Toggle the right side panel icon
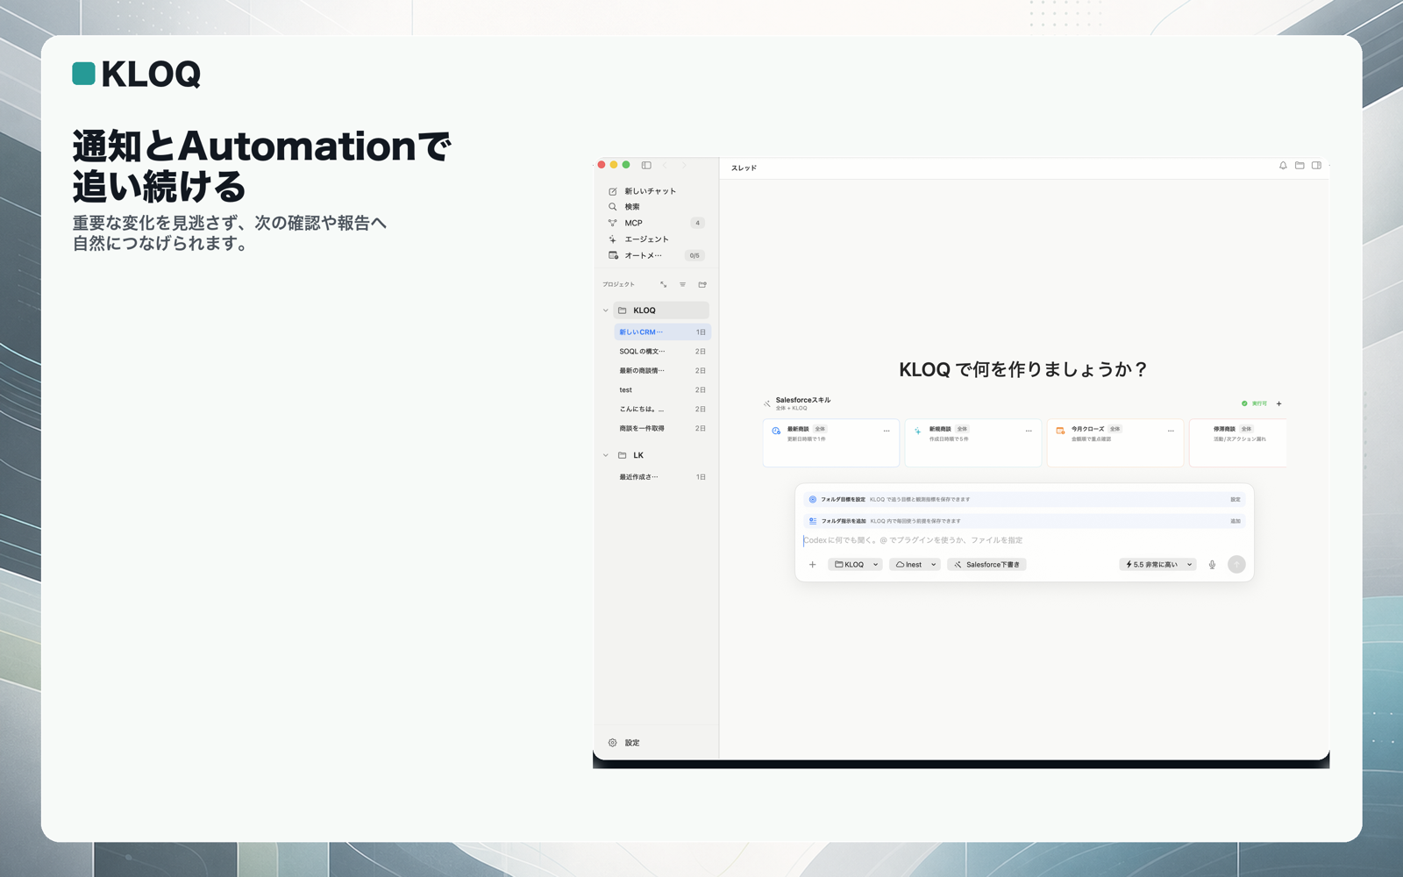This screenshot has width=1403, height=877. click(1316, 166)
